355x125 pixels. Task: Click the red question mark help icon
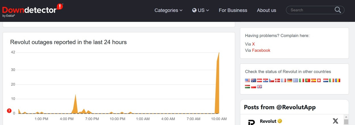point(9,111)
